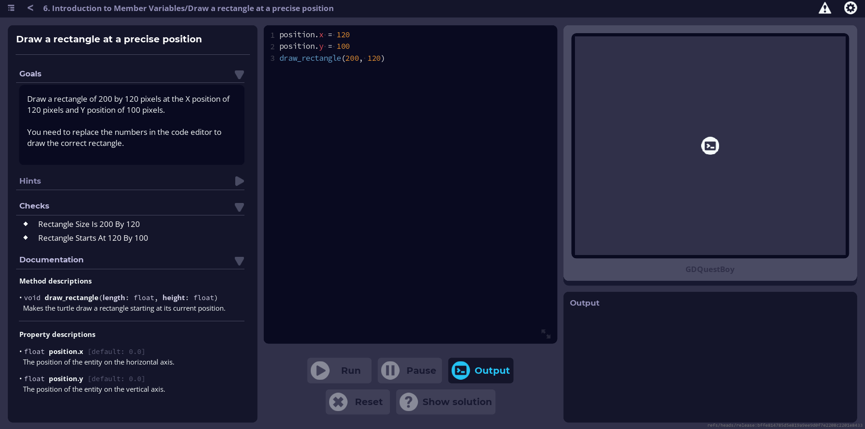Click the lesson breadcrumb title at the top

(188, 8)
